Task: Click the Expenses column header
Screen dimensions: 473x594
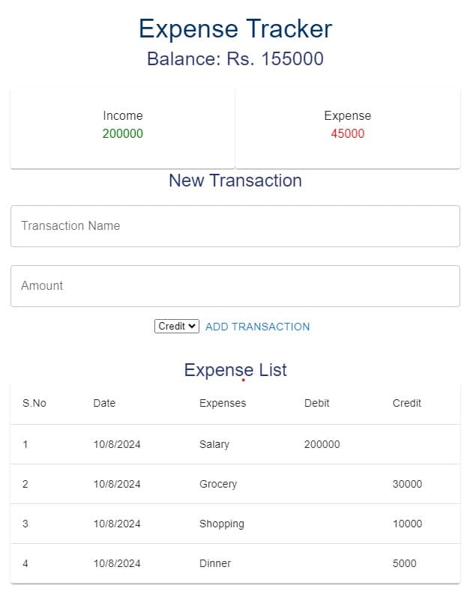Action: click(223, 403)
